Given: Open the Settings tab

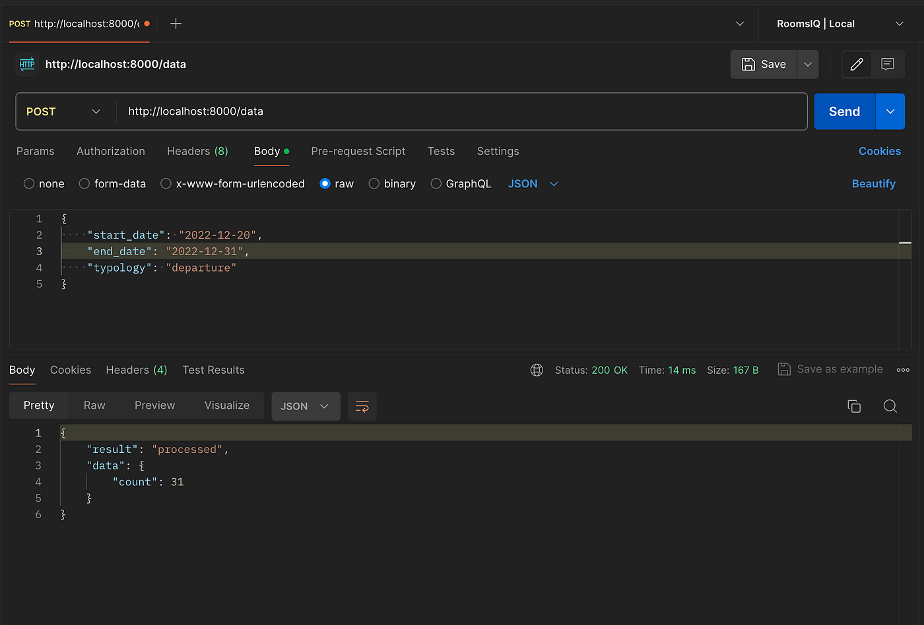Looking at the screenshot, I should click(498, 151).
